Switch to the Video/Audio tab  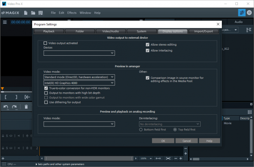coord(110,31)
